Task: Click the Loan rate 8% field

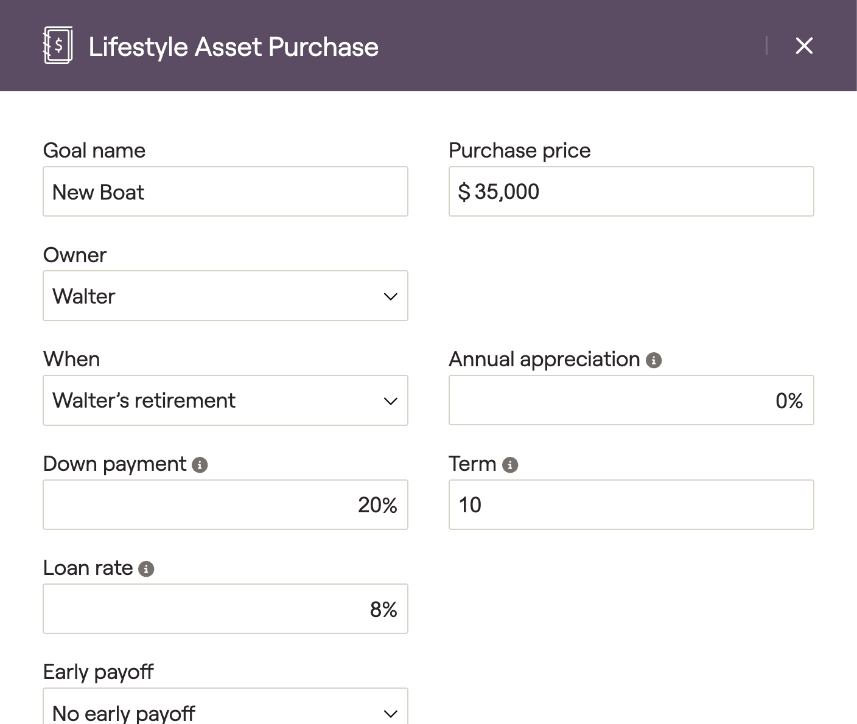Action: pos(225,609)
